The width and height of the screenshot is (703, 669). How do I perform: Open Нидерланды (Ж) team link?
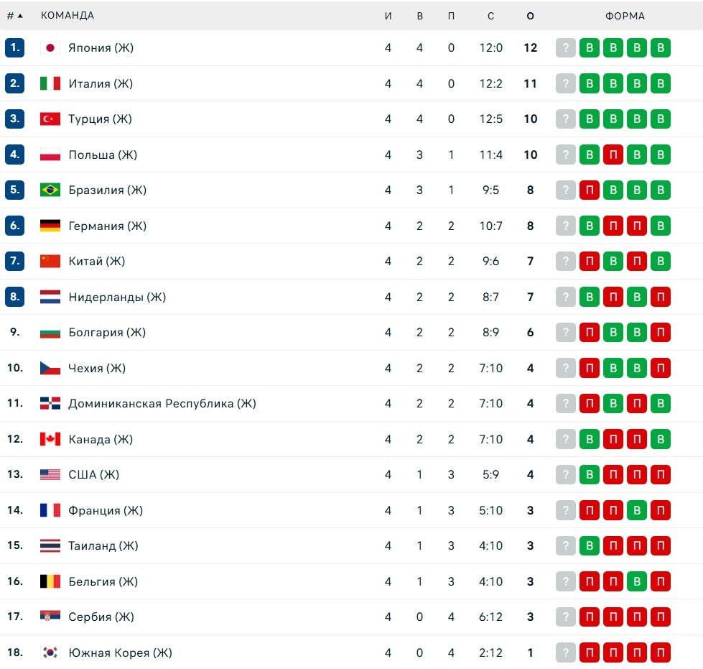(x=117, y=297)
